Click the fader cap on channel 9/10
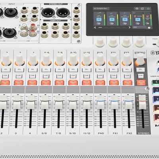Image resolution: width=159 pixels, height=159 pixels. click(73, 102)
